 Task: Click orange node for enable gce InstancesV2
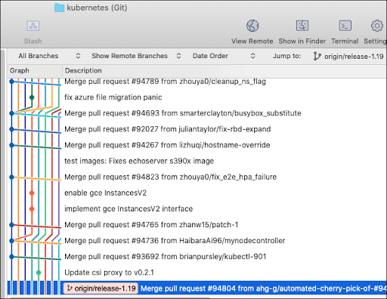[x=32, y=193]
